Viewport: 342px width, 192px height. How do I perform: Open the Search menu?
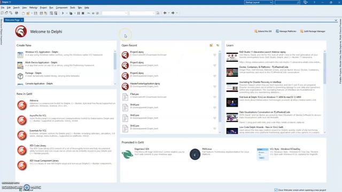pyautogui.click(x=16, y=7)
